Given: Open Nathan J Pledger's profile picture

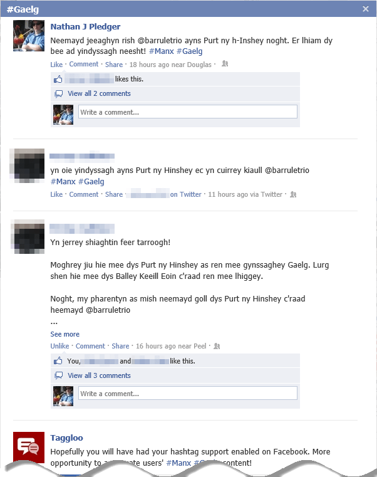Looking at the screenshot, I should (x=29, y=36).
